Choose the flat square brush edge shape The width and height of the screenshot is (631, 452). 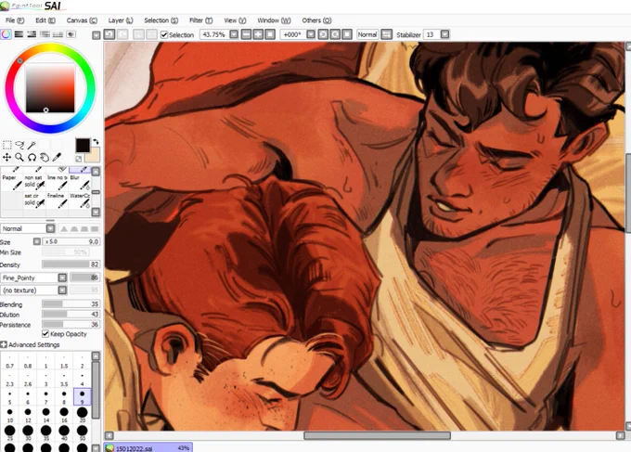pyautogui.click(x=95, y=228)
